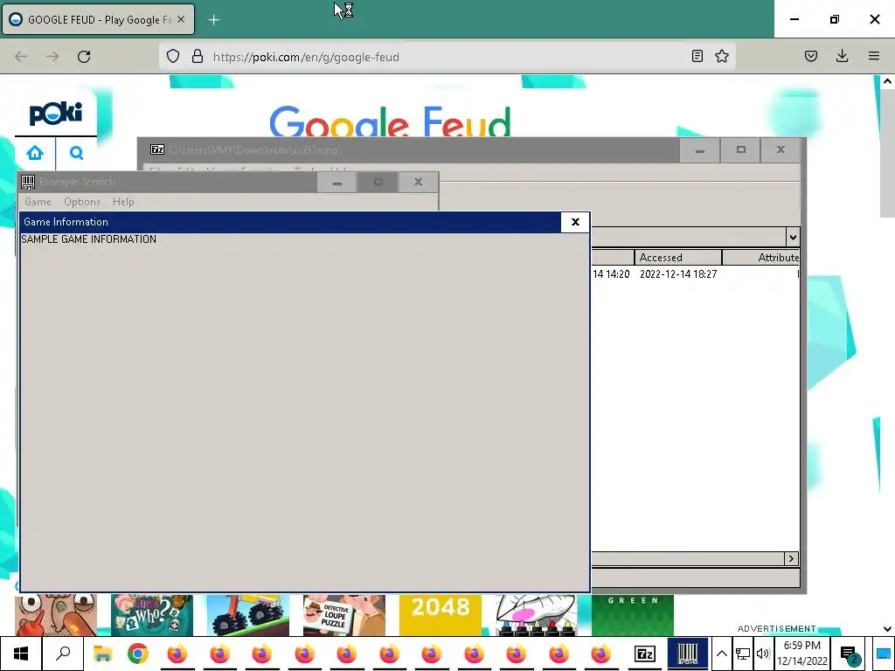Toggle Firefox reader view
This screenshot has height=671, width=895.
tap(697, 57)
